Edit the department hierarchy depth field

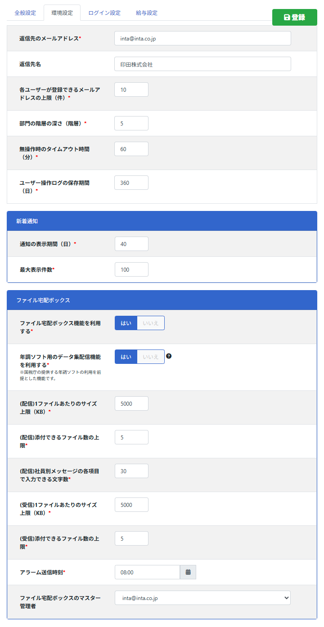[x=131, y=123]
